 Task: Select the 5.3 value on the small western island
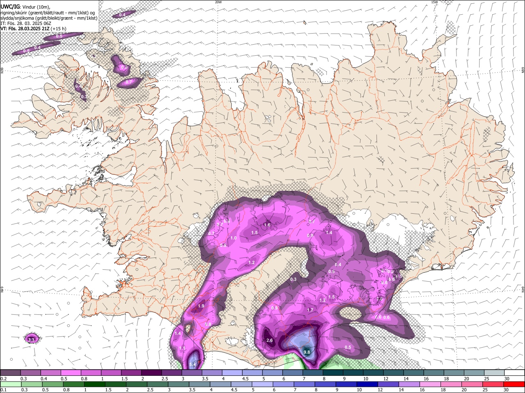(31, 339)
